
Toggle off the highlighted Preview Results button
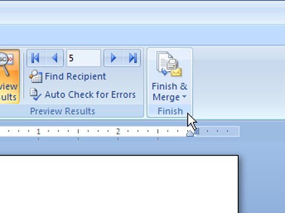[9, 76]
